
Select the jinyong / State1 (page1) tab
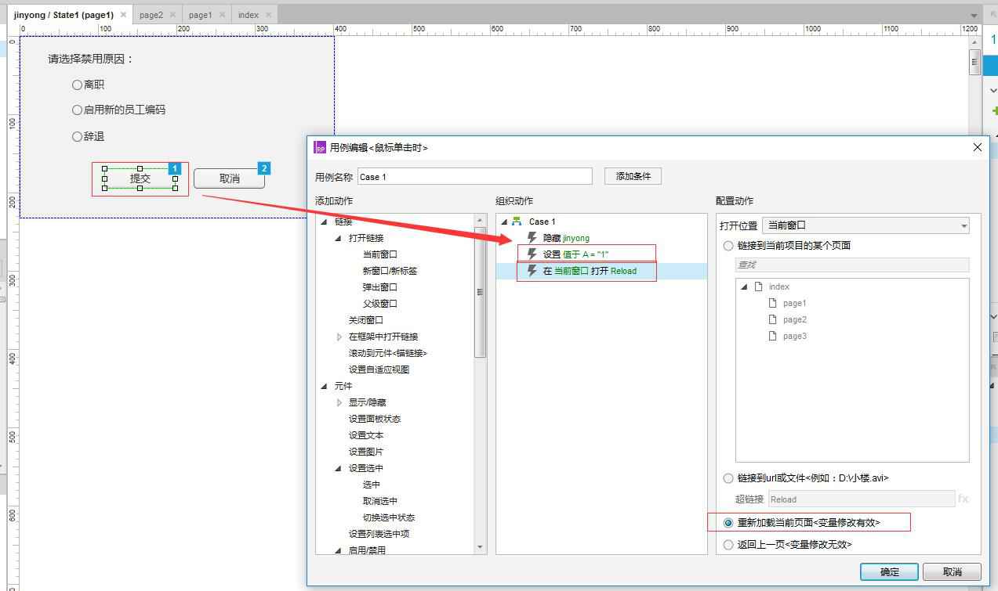pyautogui.click(x=64, y=15)
